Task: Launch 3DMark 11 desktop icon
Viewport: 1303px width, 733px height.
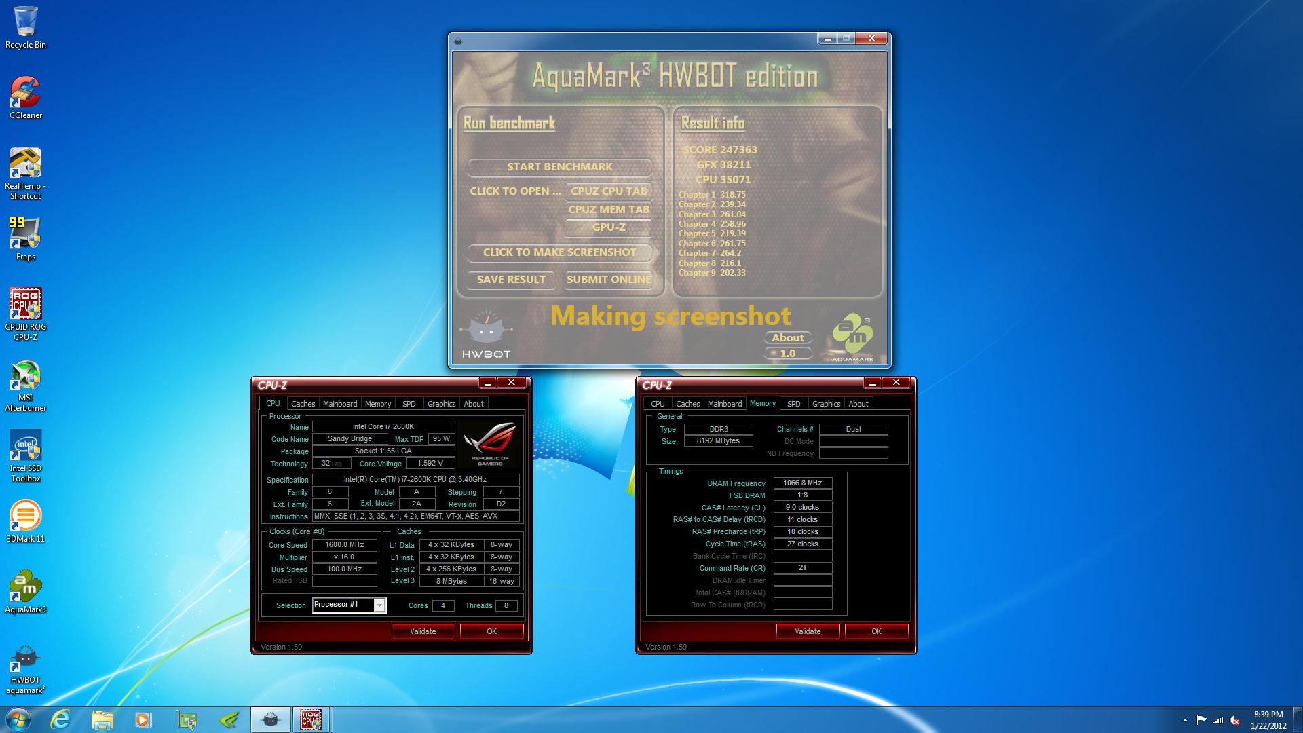Action: click(26, 521)
